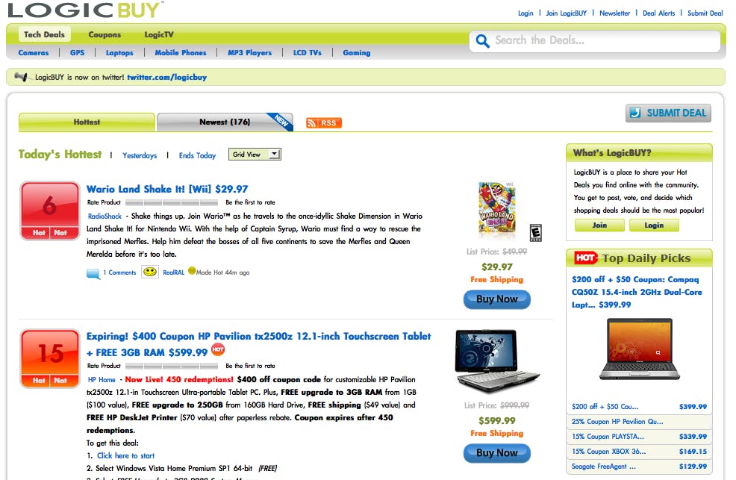Viewport: 736px width, 480px height.
Task: Click the smiley face user icon
Action: (x=150, y=272)
